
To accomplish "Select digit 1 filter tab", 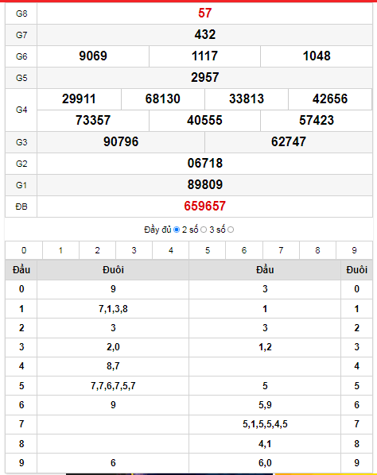I will click(x=60, y=250).
